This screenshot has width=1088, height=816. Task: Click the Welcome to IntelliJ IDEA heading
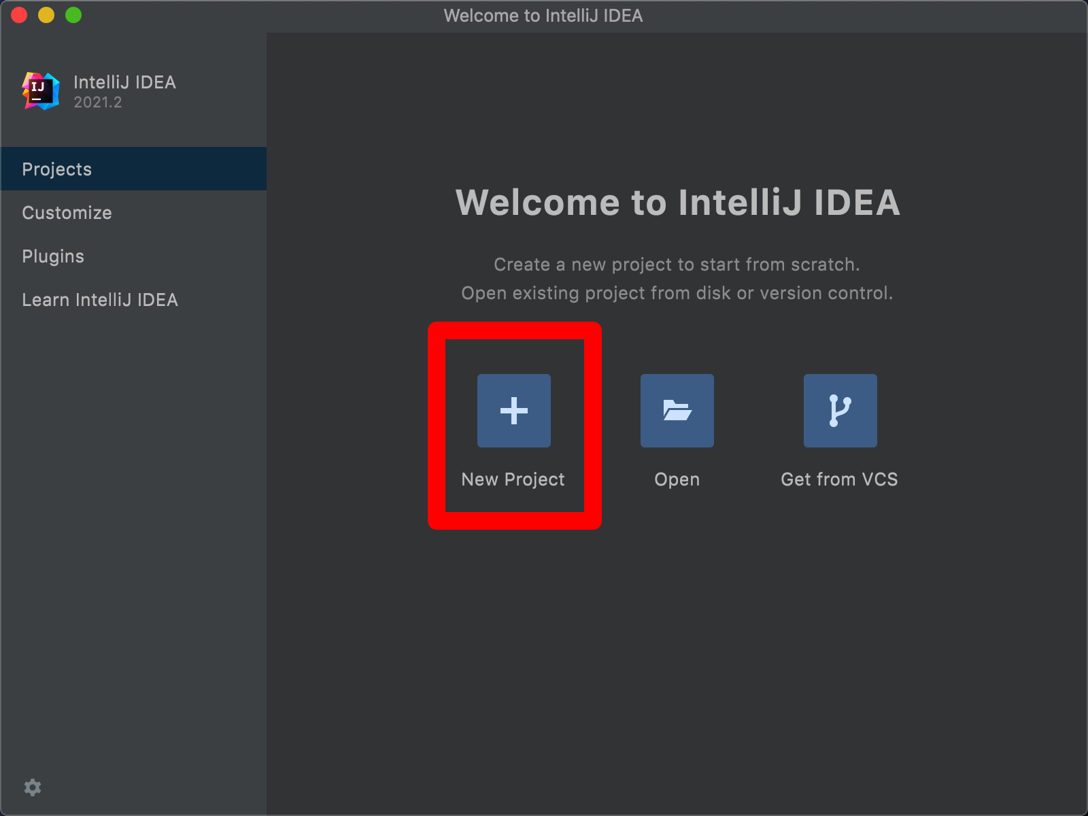(678, 203)
